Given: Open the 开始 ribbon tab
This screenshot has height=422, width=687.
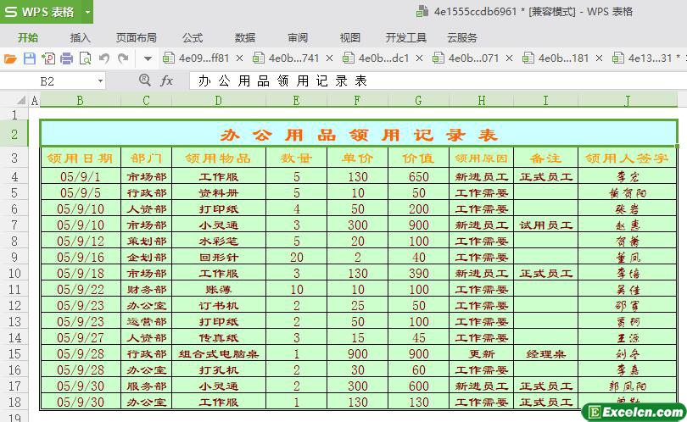Looking at the screenshot, I should tap(28, 37).
